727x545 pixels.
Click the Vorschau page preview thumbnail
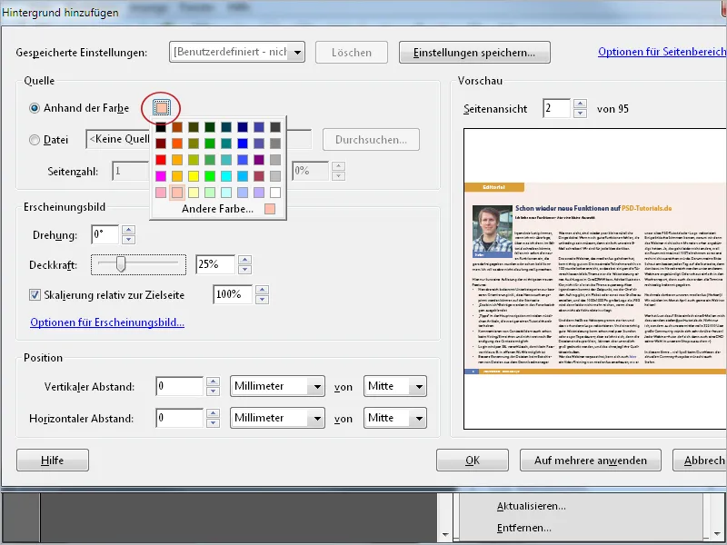(x=595, y=279)
